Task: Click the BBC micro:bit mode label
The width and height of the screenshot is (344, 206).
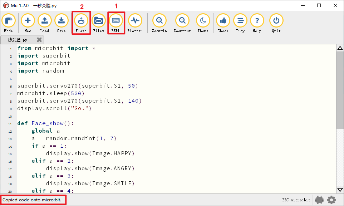Action: 296,200
